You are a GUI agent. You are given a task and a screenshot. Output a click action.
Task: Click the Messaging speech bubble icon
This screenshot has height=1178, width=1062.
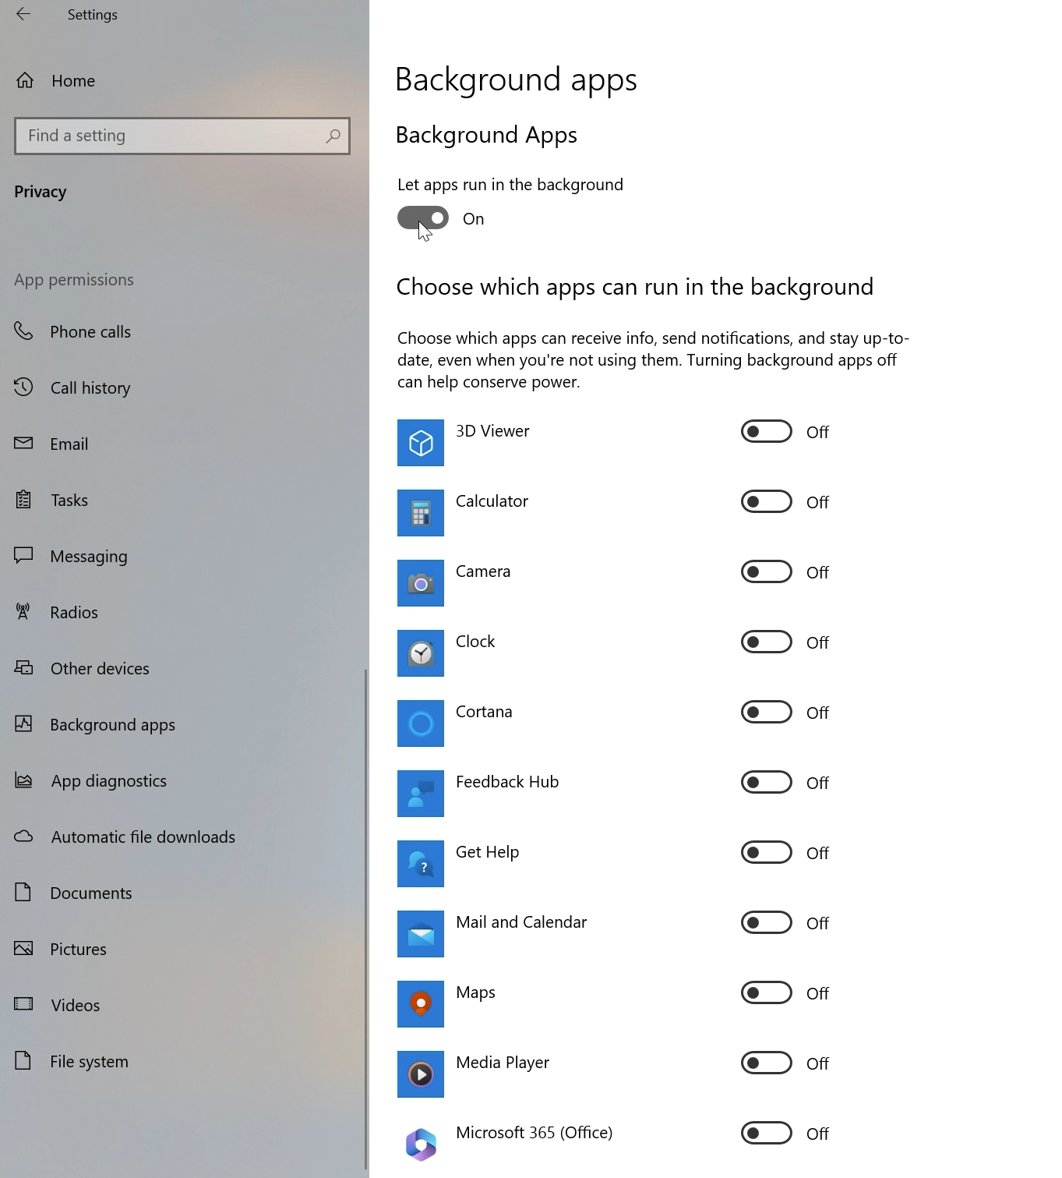pyautogui.click(x=23, y=555)
